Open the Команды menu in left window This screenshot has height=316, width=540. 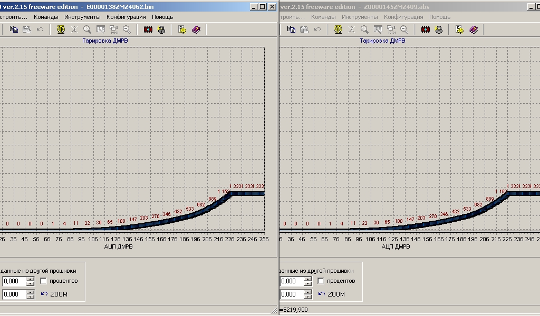46,17
